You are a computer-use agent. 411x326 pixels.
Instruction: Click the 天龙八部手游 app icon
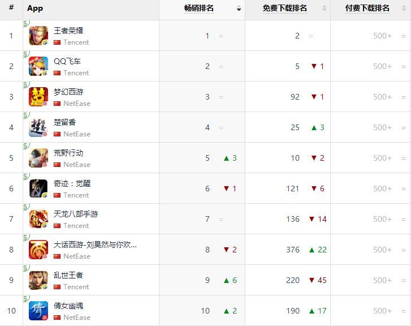38,219
